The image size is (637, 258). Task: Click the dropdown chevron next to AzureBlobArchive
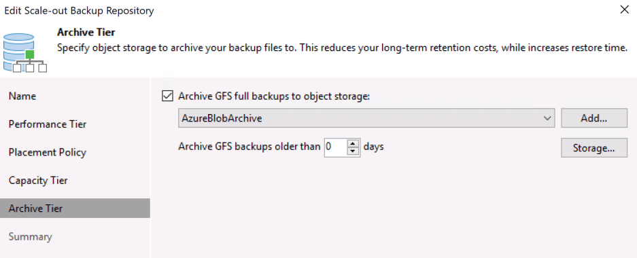pos(547,118)
